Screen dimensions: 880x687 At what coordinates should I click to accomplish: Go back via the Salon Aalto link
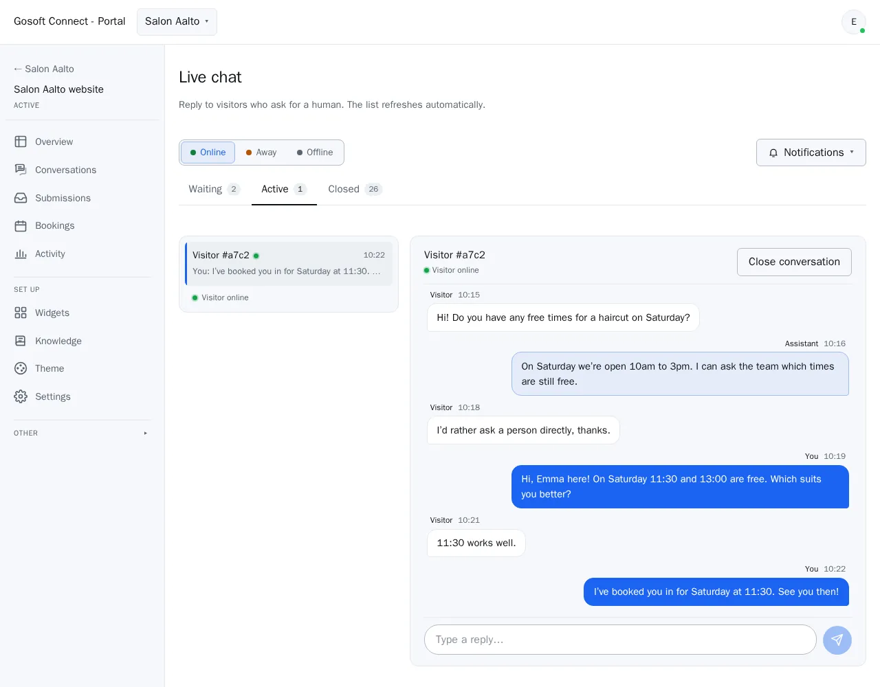[x=44, y=69]
